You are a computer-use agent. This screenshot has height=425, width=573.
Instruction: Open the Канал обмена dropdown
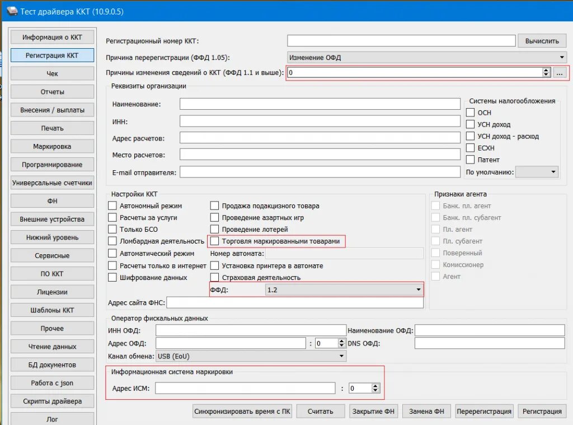[251, 356]
